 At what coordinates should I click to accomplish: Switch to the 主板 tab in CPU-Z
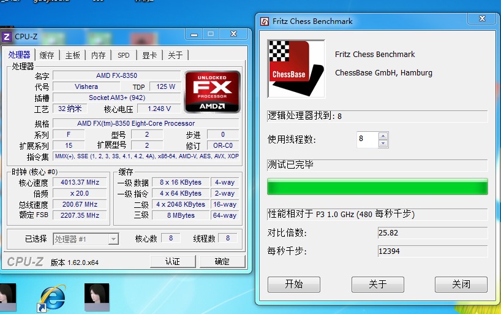tap(72, 55)
